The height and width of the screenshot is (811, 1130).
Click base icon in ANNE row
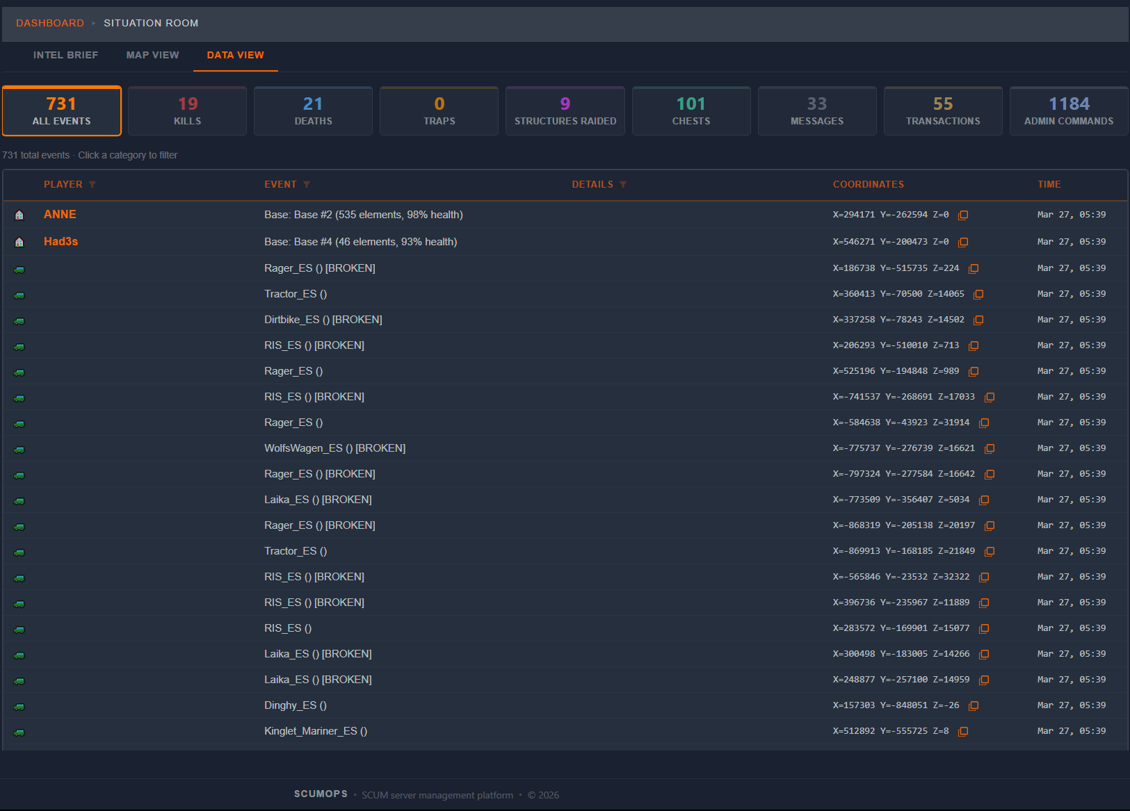point(19,215)
